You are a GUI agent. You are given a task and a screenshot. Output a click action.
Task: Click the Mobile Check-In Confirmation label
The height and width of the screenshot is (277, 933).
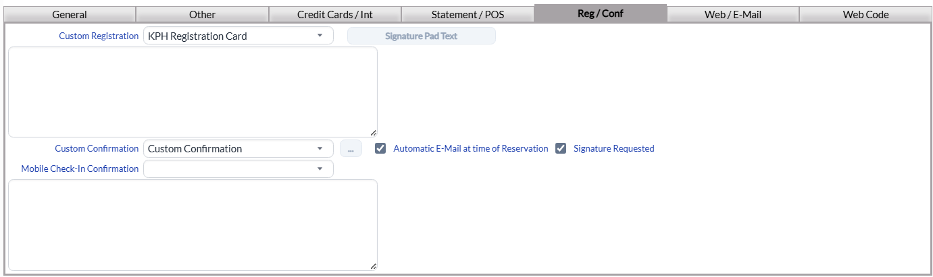80,169
